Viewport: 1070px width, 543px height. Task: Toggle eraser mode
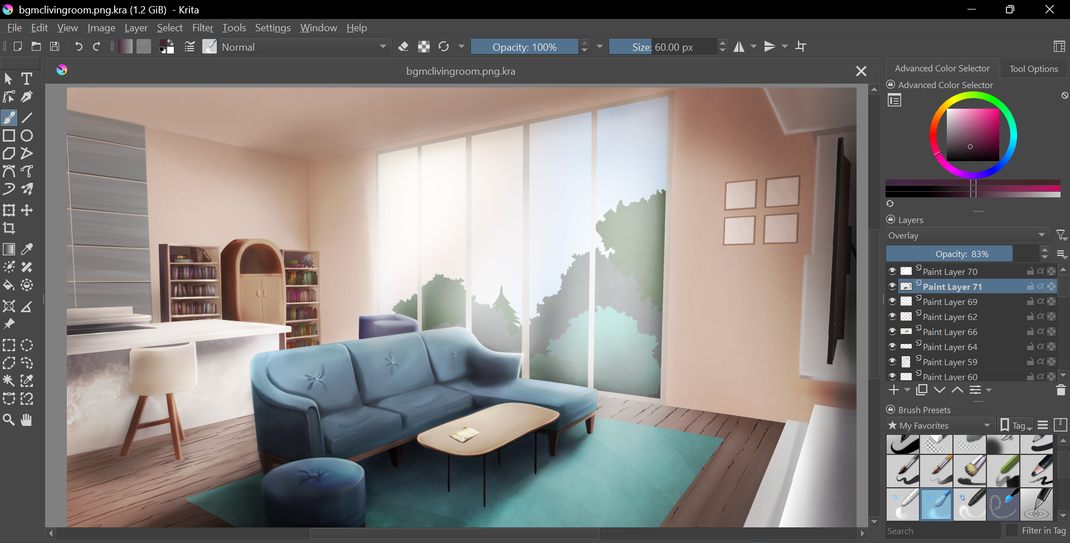pyautogui.click(x=404, y=47)
